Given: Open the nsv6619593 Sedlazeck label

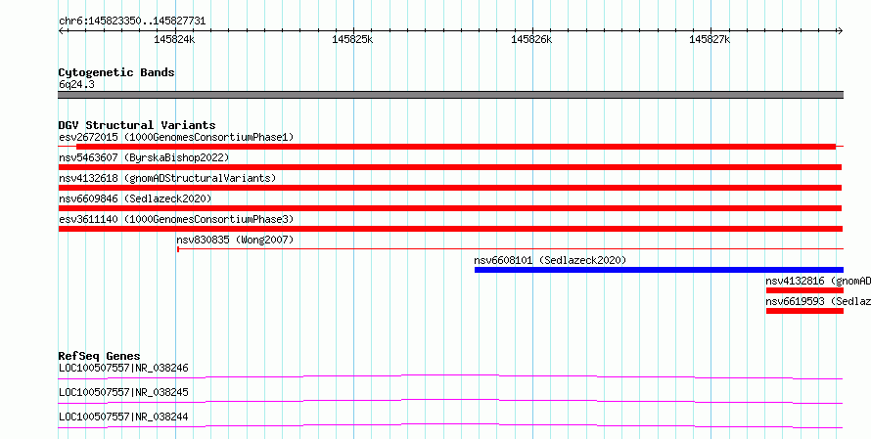Looking at the screenshot, I should pyautogui.click(x=818, y=301).
